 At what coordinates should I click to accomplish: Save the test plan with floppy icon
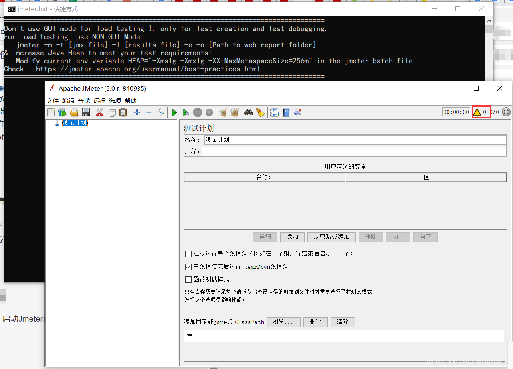[85, 112]
